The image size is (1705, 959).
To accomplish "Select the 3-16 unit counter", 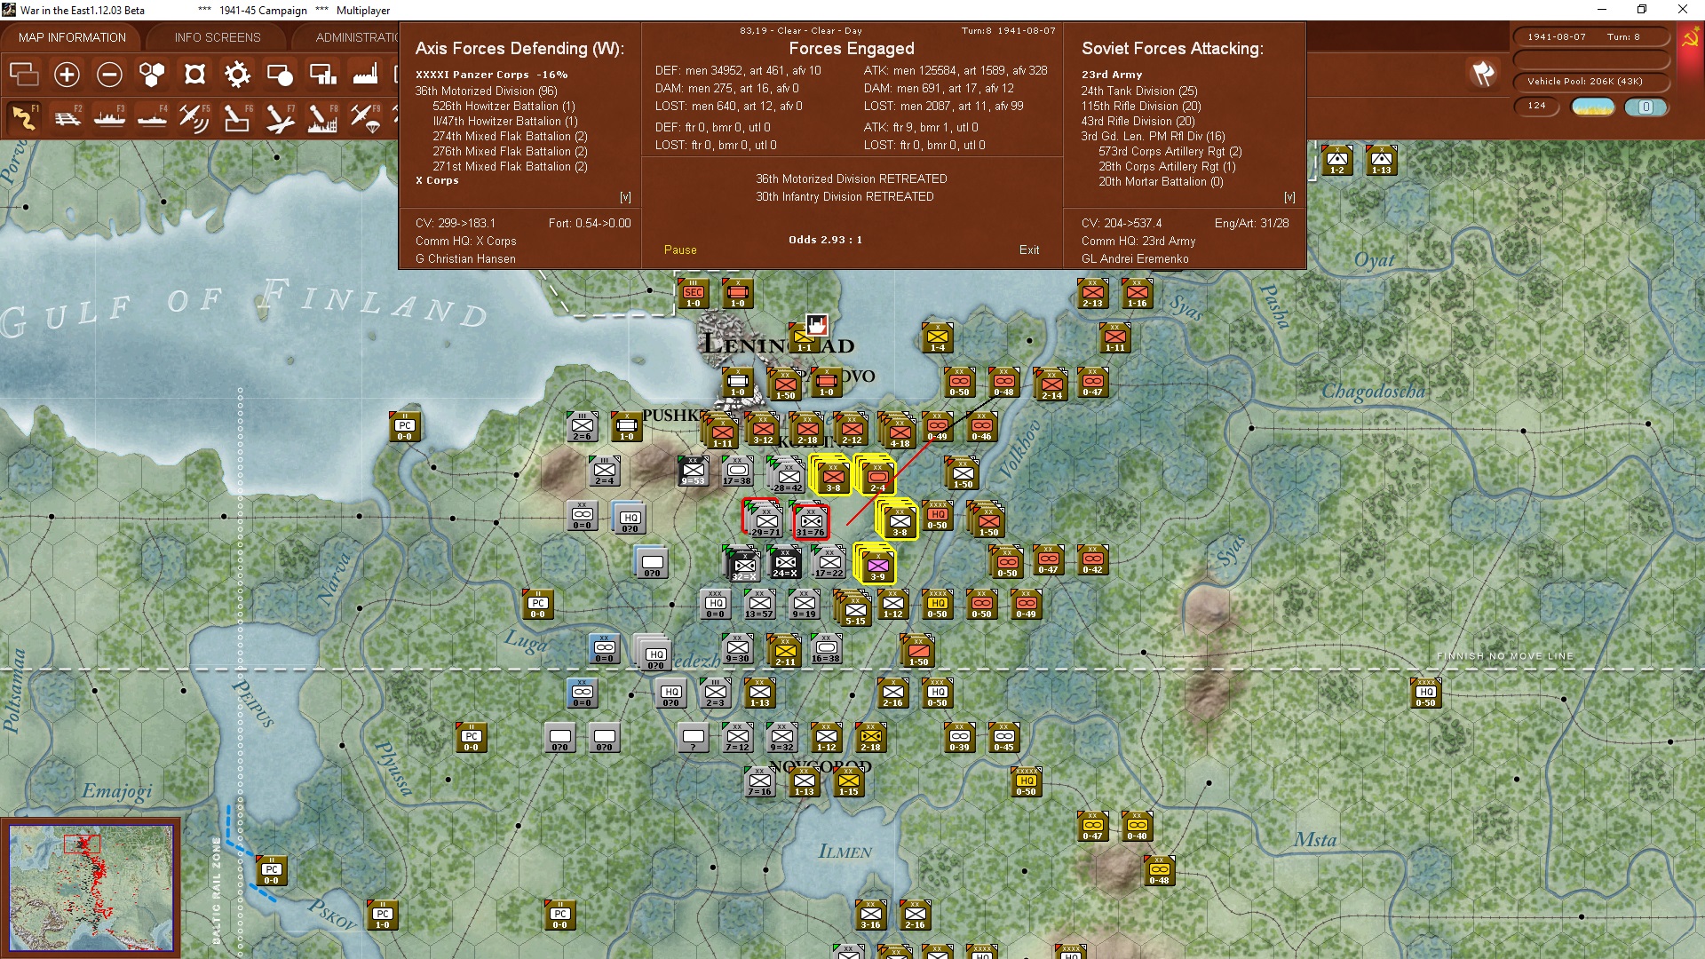I will (871, 916).
